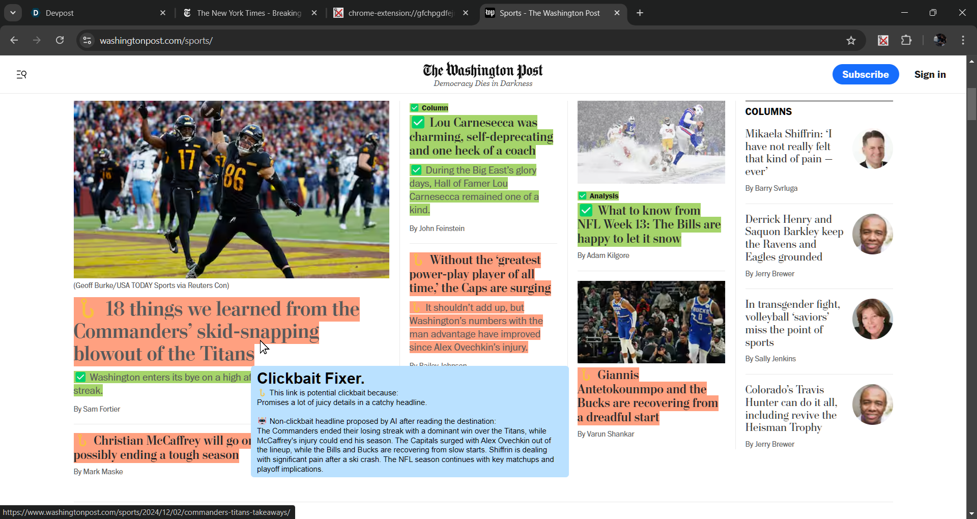View site information icon in address bar
The height and width of the screenshot is (519, 977).
pyautogui.click(x=87, y=40)
